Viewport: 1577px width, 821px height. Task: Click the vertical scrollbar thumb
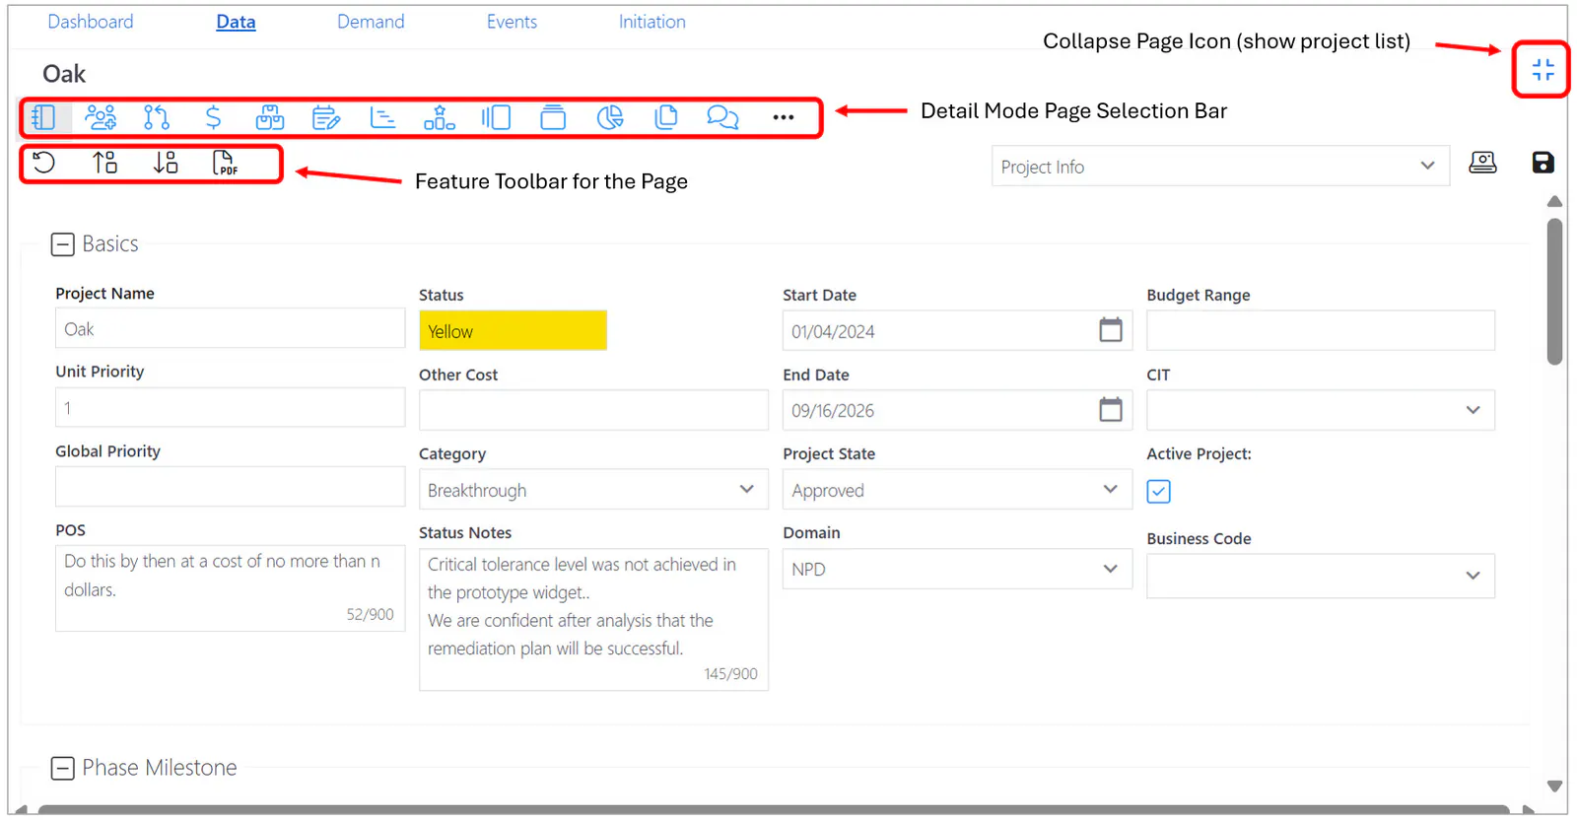coord(1554,292)
